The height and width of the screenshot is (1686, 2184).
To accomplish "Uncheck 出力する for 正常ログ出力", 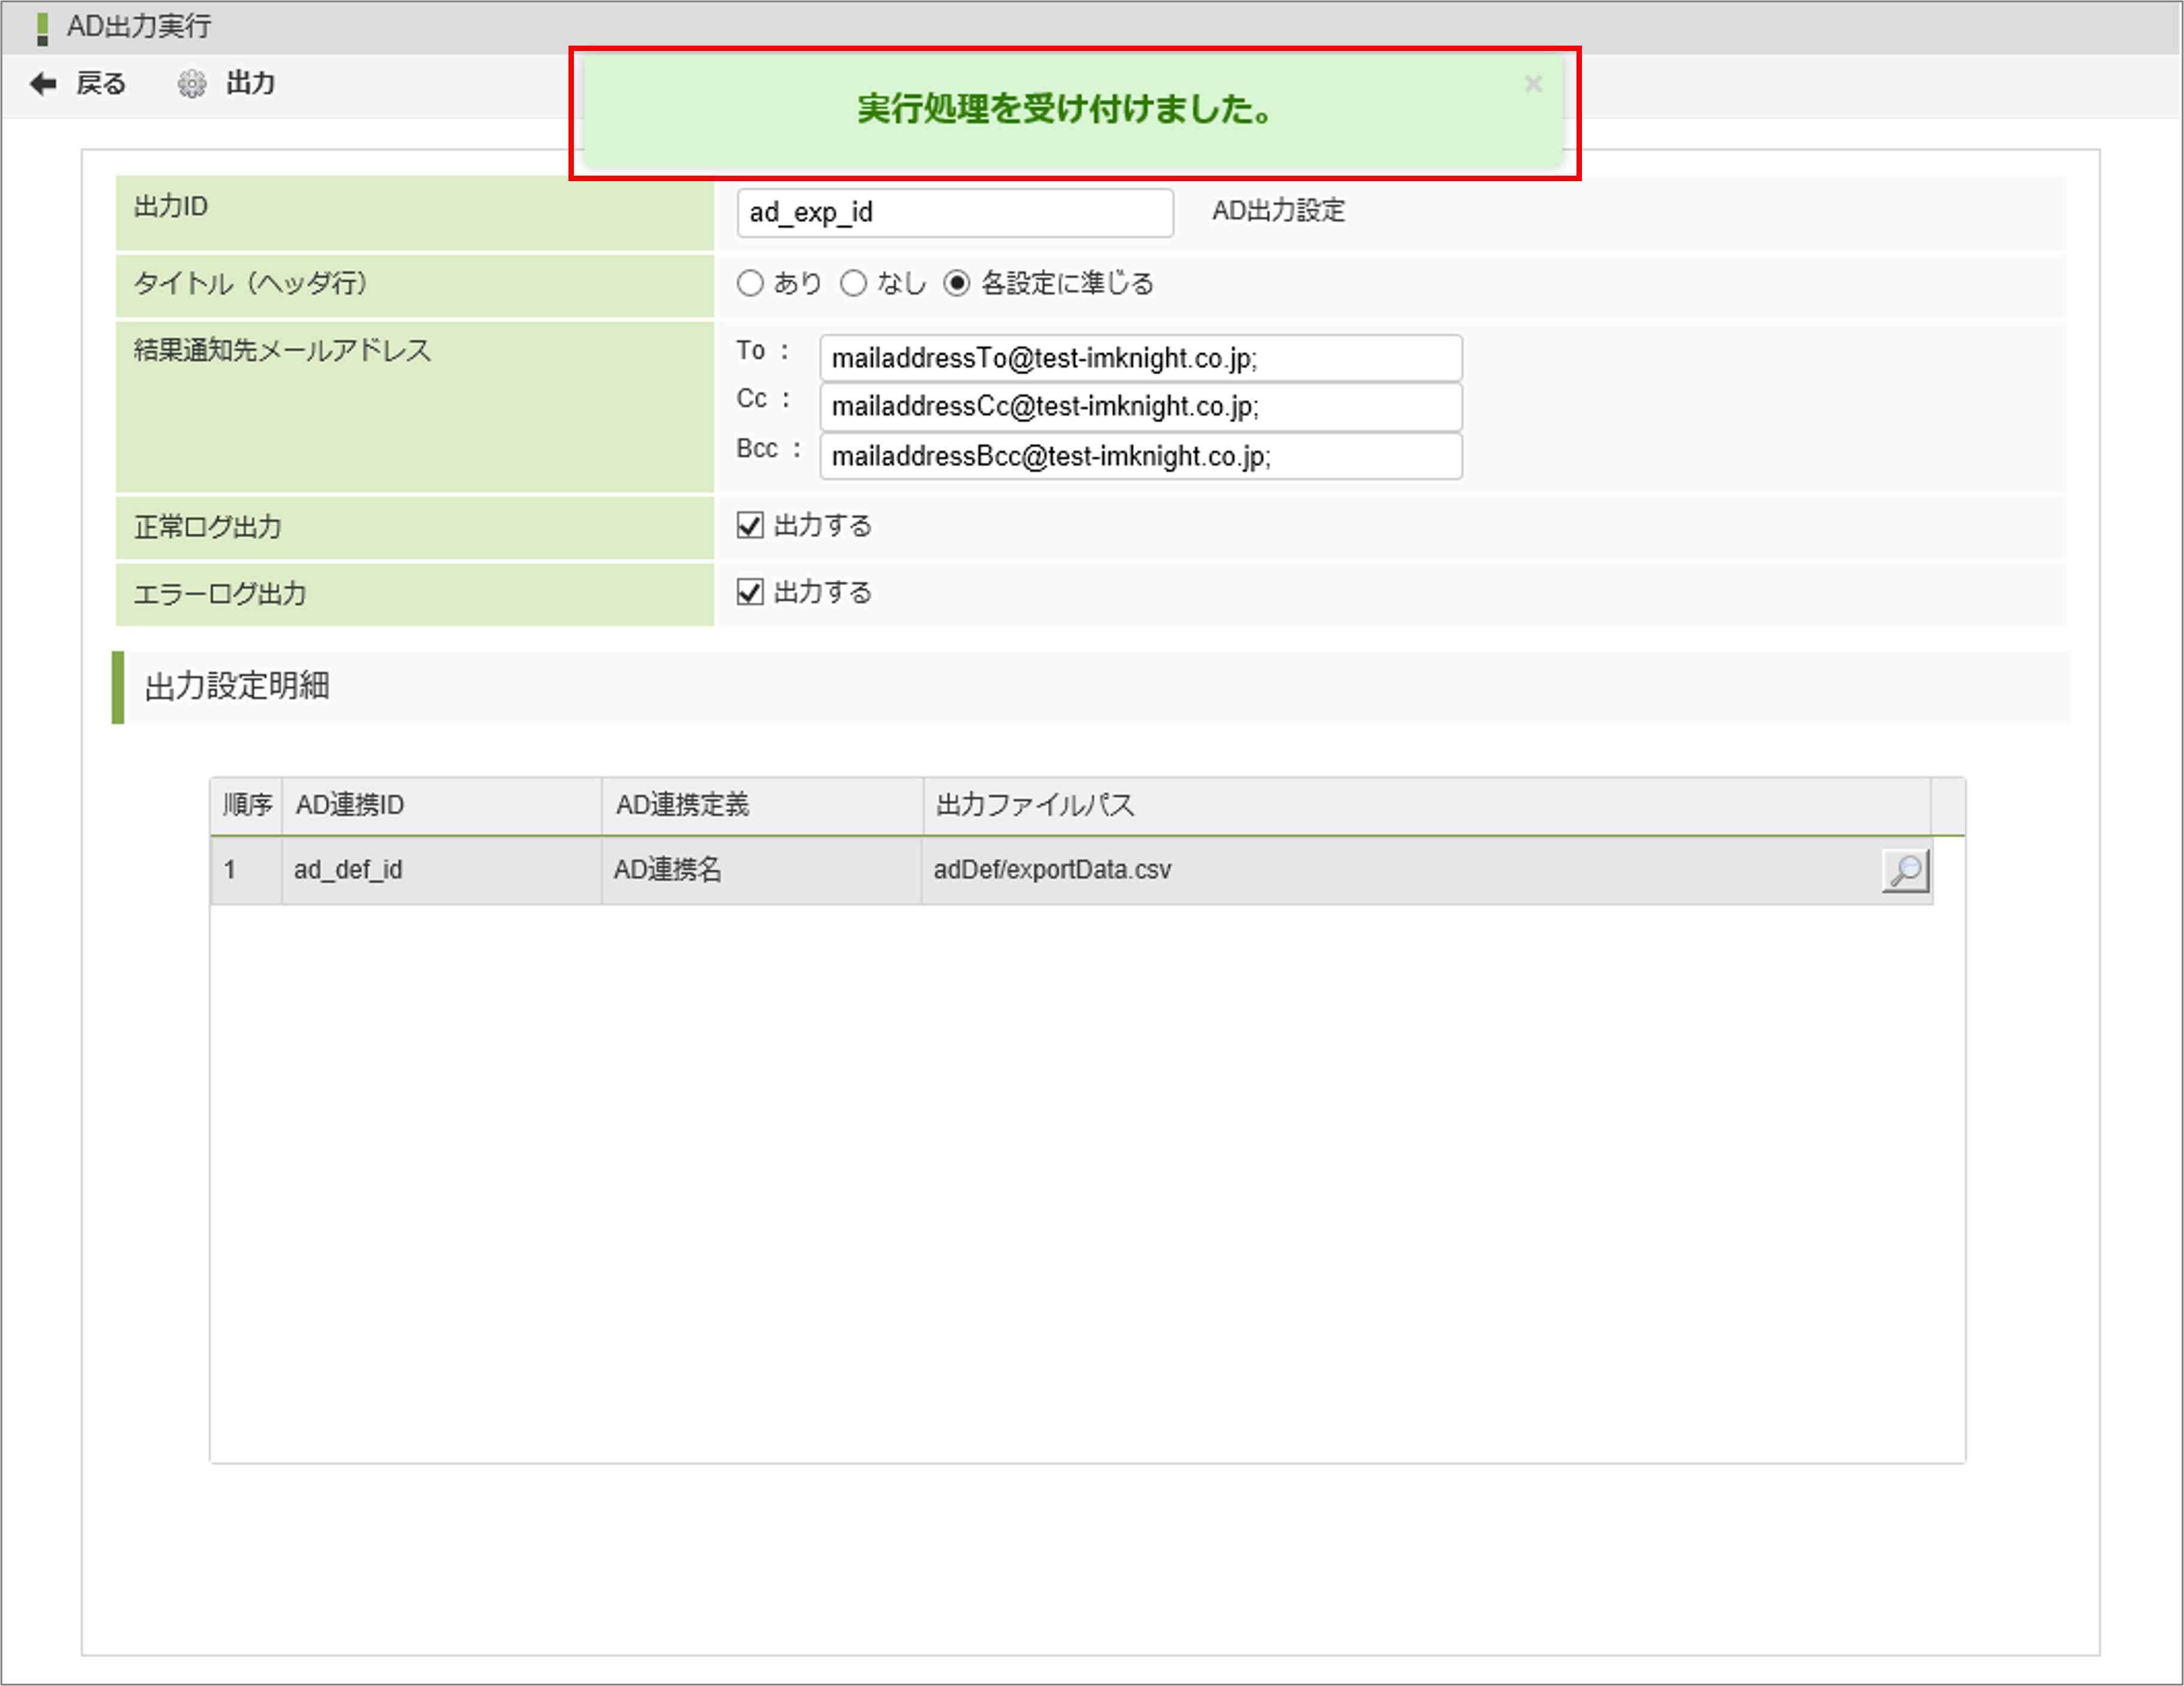I will (x=750, y=524).
